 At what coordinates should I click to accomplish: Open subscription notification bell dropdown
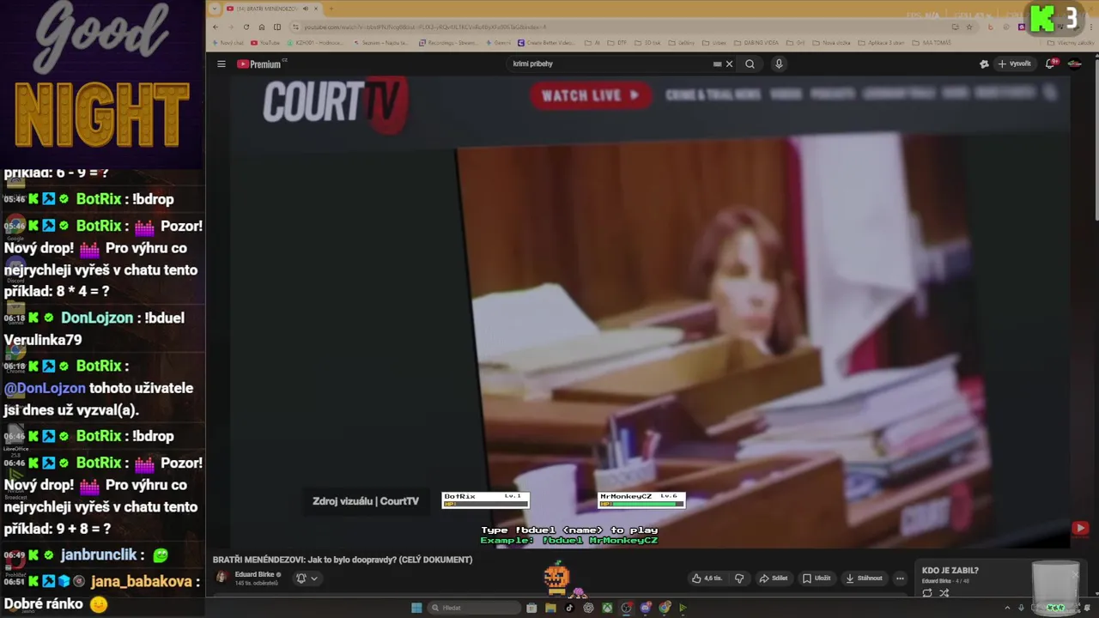[307, 579]
